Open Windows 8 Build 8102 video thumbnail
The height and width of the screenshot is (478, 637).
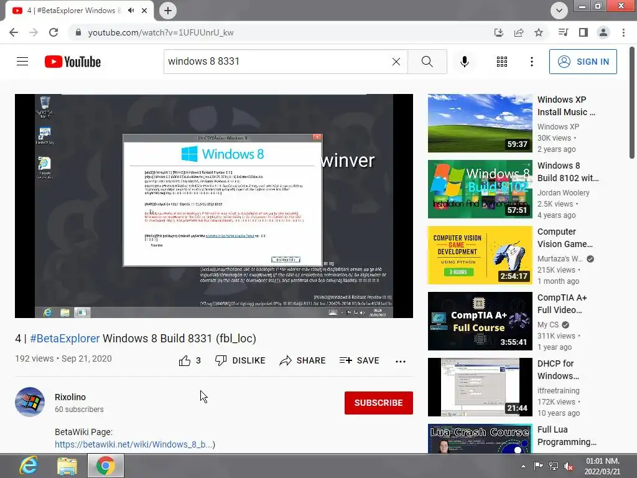click(480, 189)
